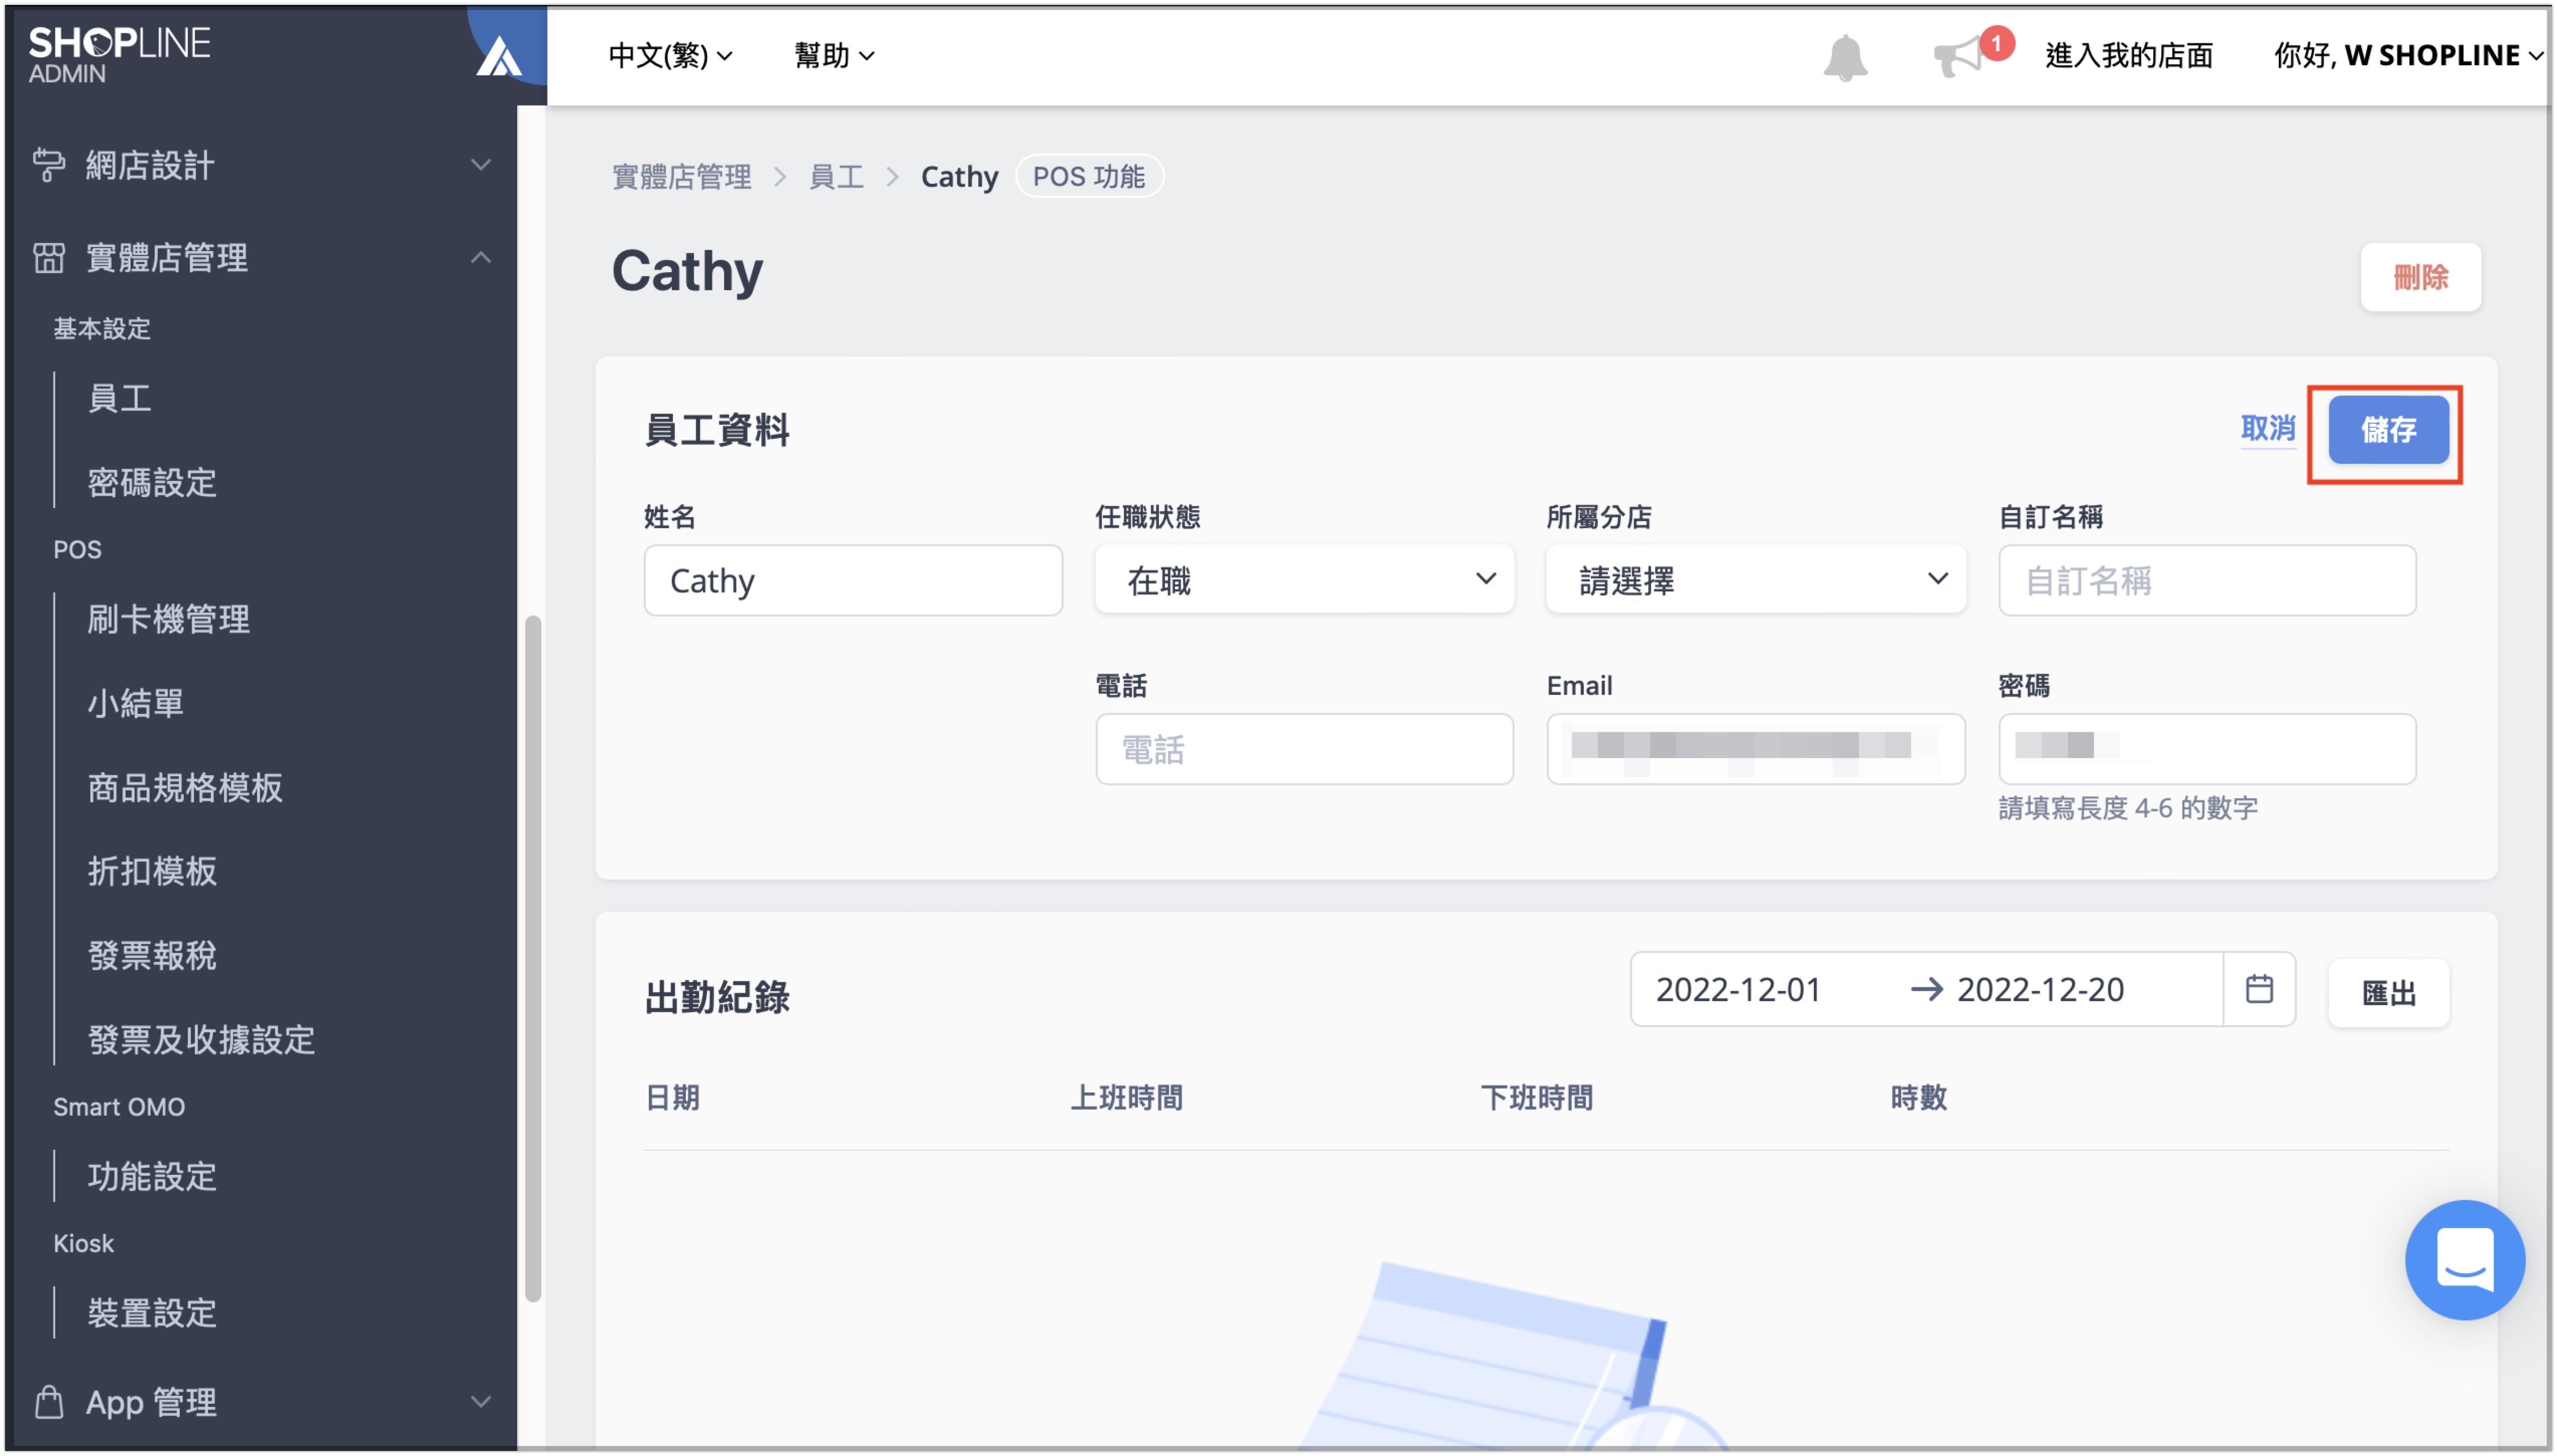
Task: Open 商品規格模板 in the sidebar
Action: coord(184,787)
